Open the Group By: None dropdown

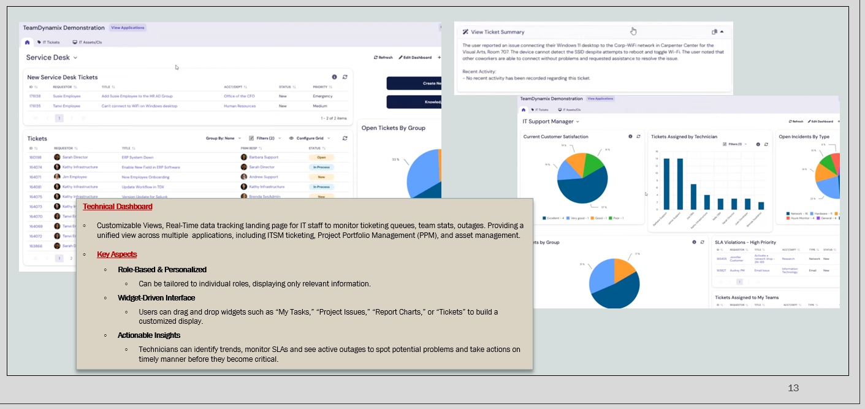[x=223, y=139]
